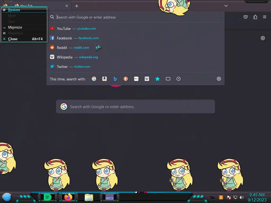Pick Wikipedia icon in search-with row
The image size is (271, 203).
pyautogui.click(x=147, y=79)
